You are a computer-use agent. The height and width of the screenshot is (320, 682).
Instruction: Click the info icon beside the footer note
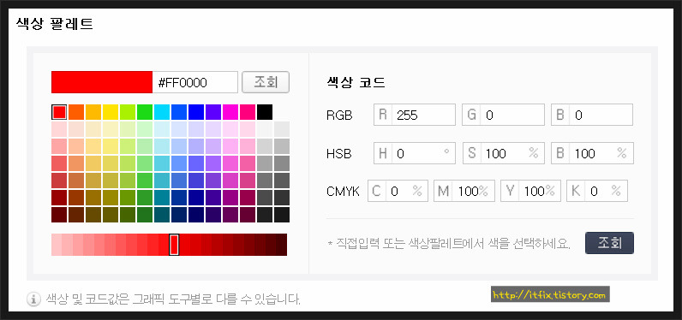pyautogui.click(x=34, y=299)
